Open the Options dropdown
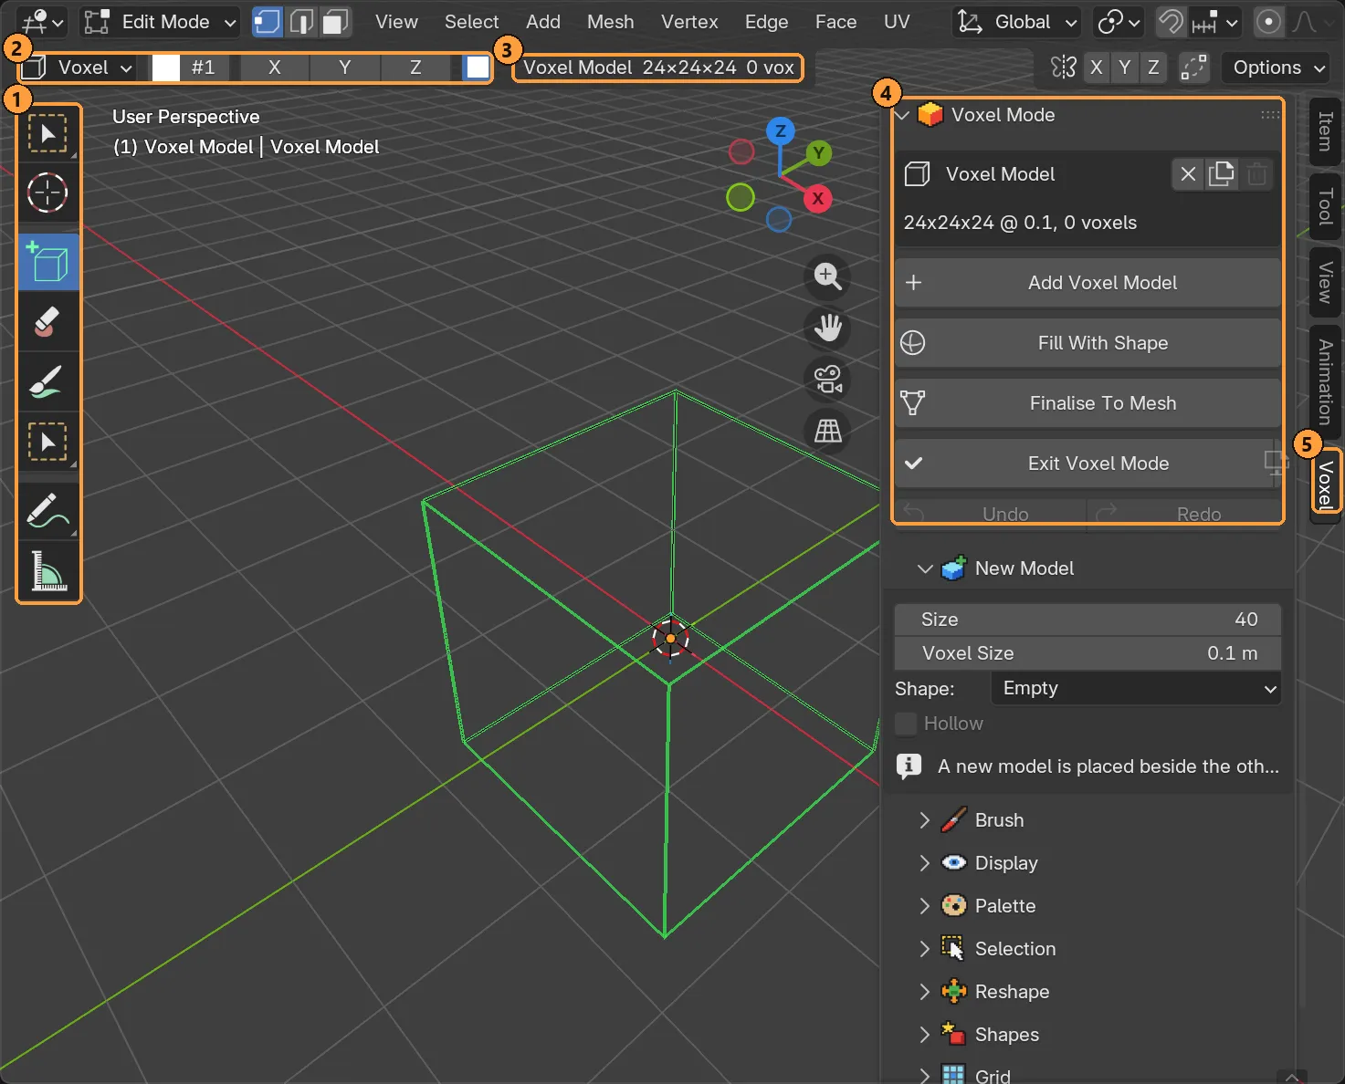The height and width of the screenshot is (1084, 1345). pyautogui.click(x=1275, y=68)
